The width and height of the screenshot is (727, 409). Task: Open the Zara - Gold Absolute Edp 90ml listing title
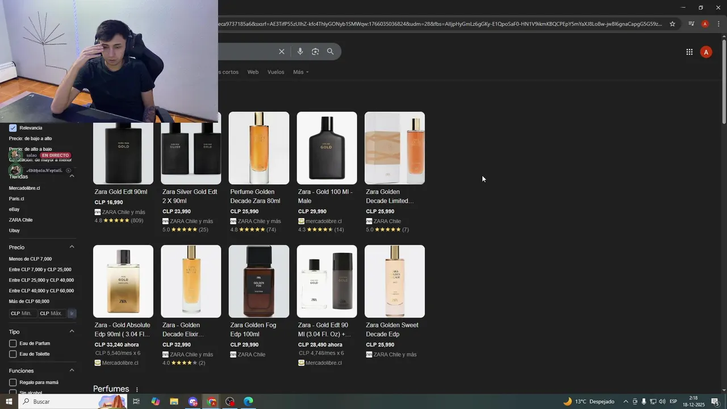[x=123, y=329]
